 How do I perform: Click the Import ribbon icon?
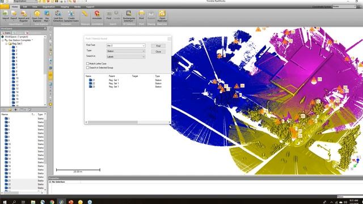tap(6, 15)
